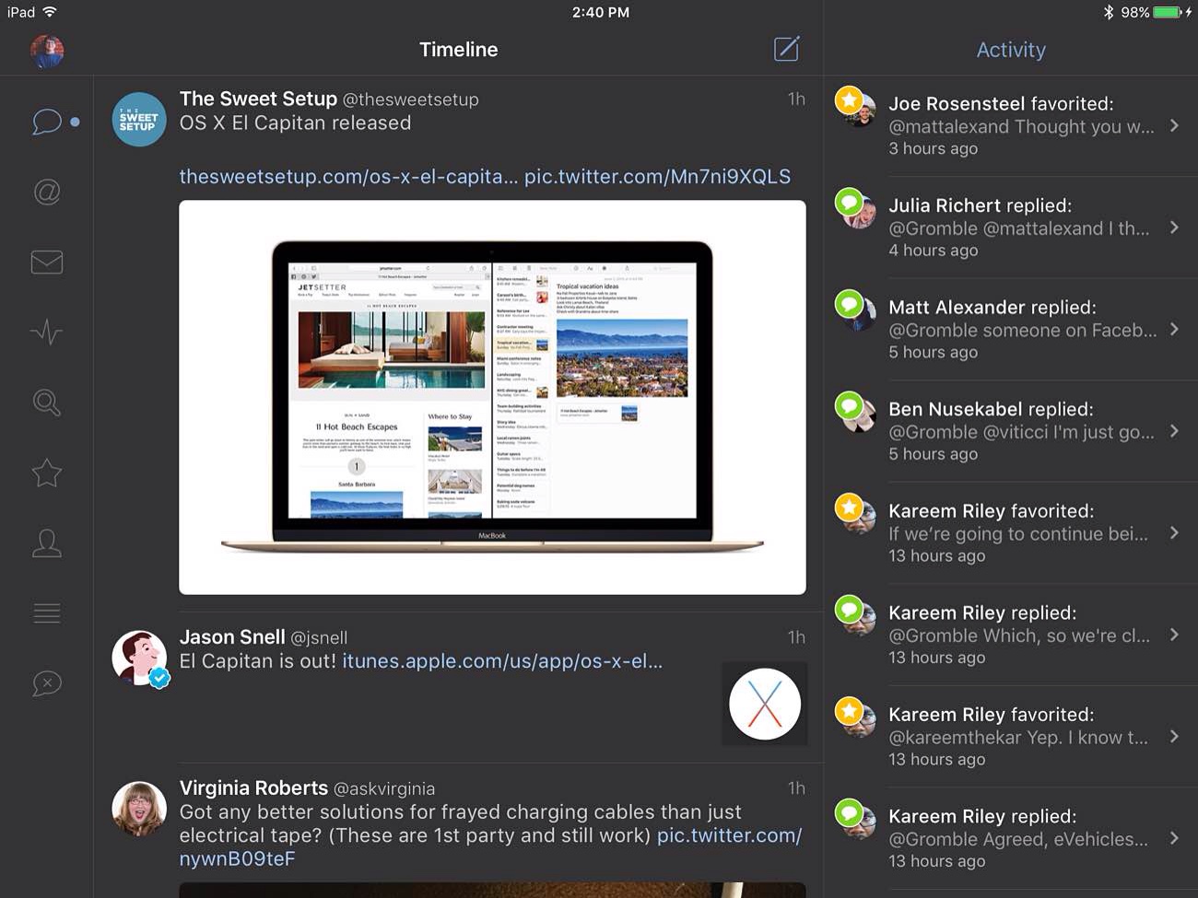Tap Virginia Roberts display name
Image resolution: width=1198 pixels, height=898 pixels.
(x=253, y=788)
